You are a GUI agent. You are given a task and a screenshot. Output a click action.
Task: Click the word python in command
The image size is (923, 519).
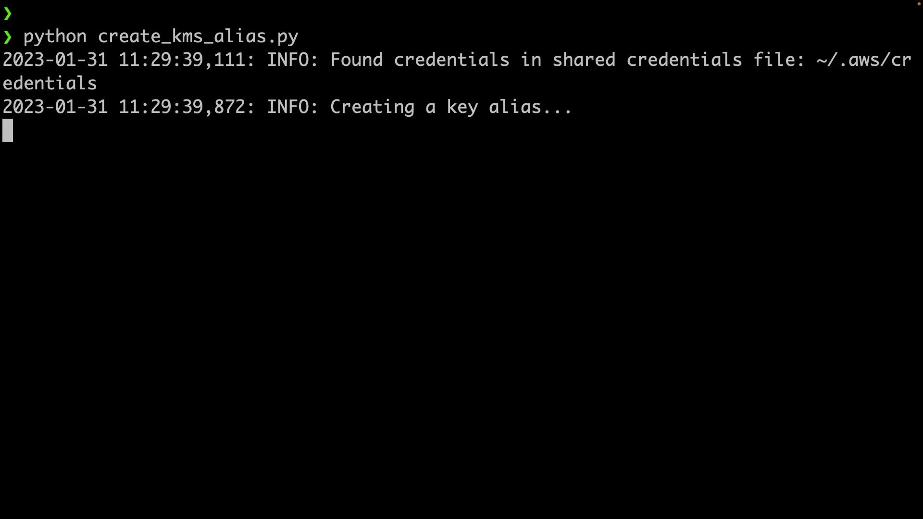coord(55,37)
